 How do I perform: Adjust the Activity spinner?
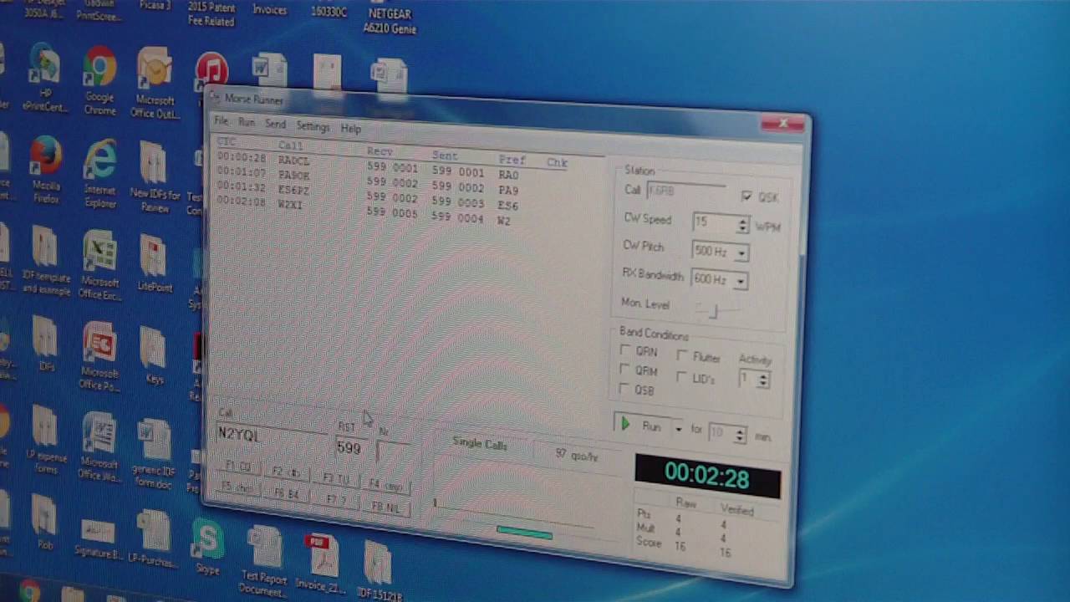(762, 380)
